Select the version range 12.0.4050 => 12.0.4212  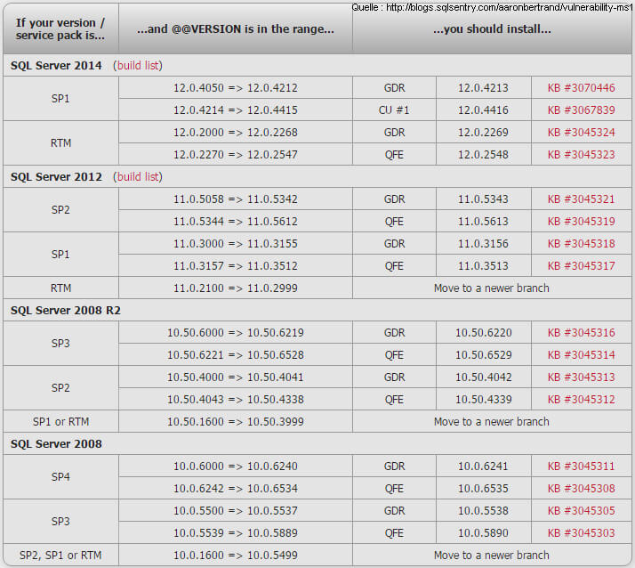point(236,88)
